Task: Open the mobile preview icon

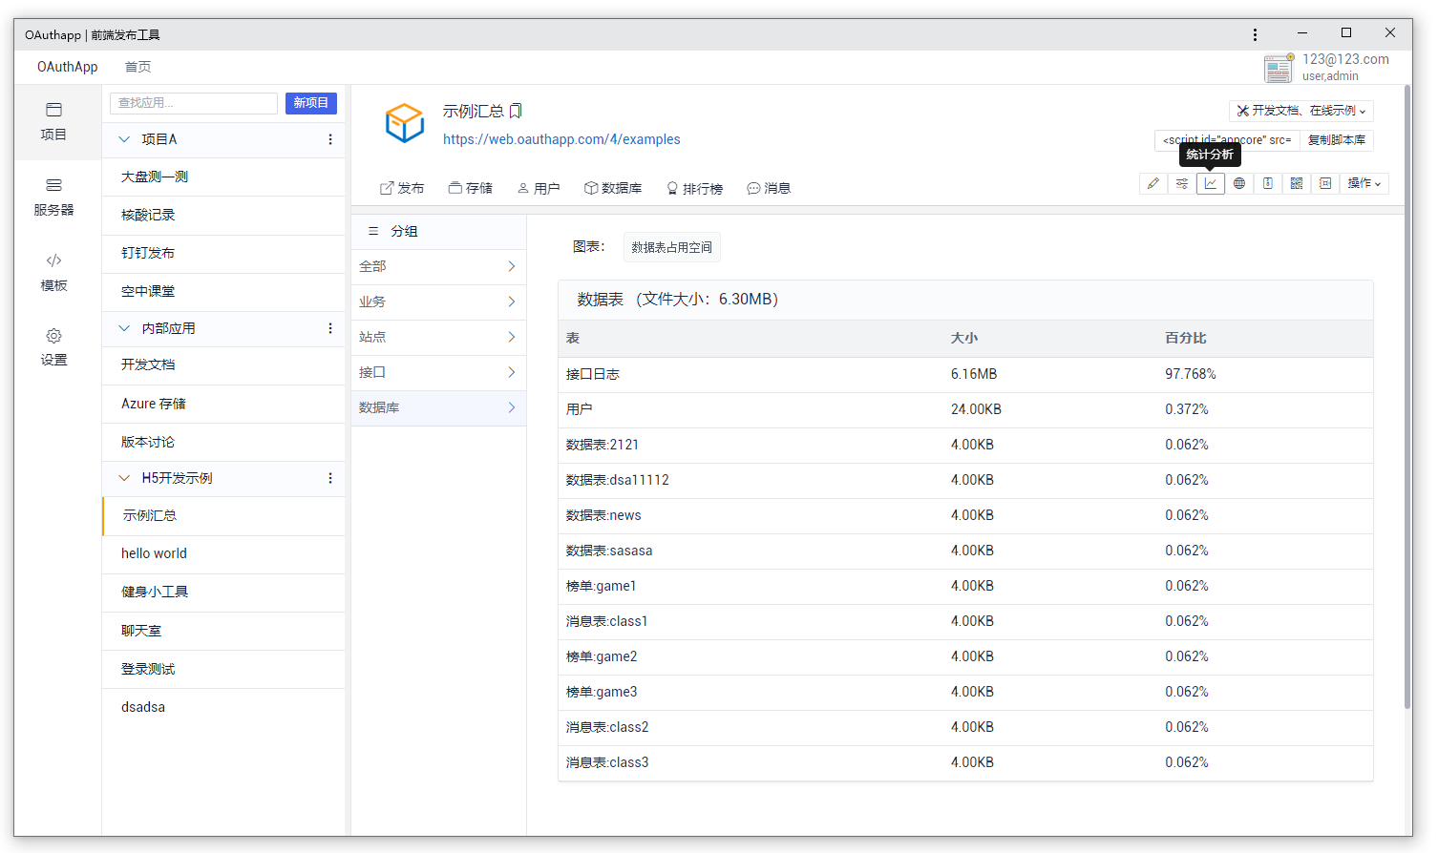Action: (x=1267, y=183)
